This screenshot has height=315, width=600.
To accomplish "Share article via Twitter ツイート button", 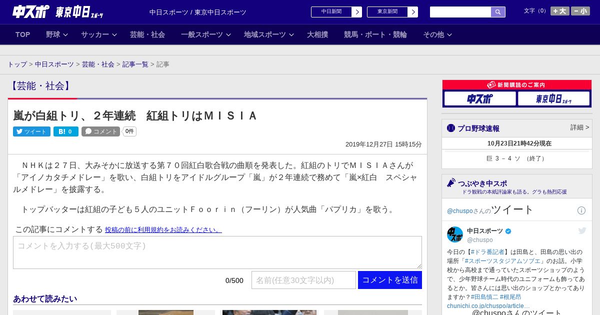I will click(x=31, y=131).
